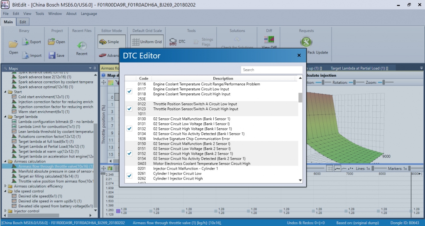
Task: Click the Strings Flags tool icon
Action: (x=196, y=42)
